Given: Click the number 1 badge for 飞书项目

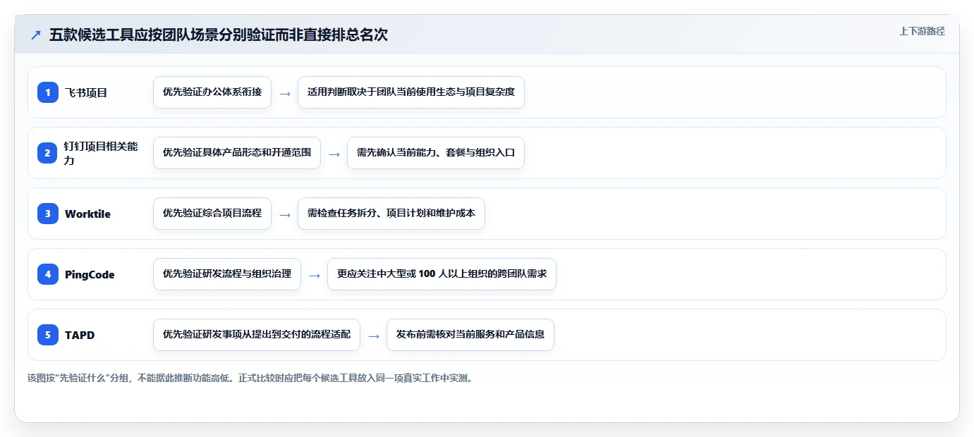Looking at the screenshot, I should (48, 92).
